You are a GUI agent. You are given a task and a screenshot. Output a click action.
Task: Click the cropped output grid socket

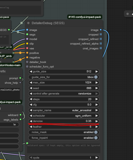101,34
